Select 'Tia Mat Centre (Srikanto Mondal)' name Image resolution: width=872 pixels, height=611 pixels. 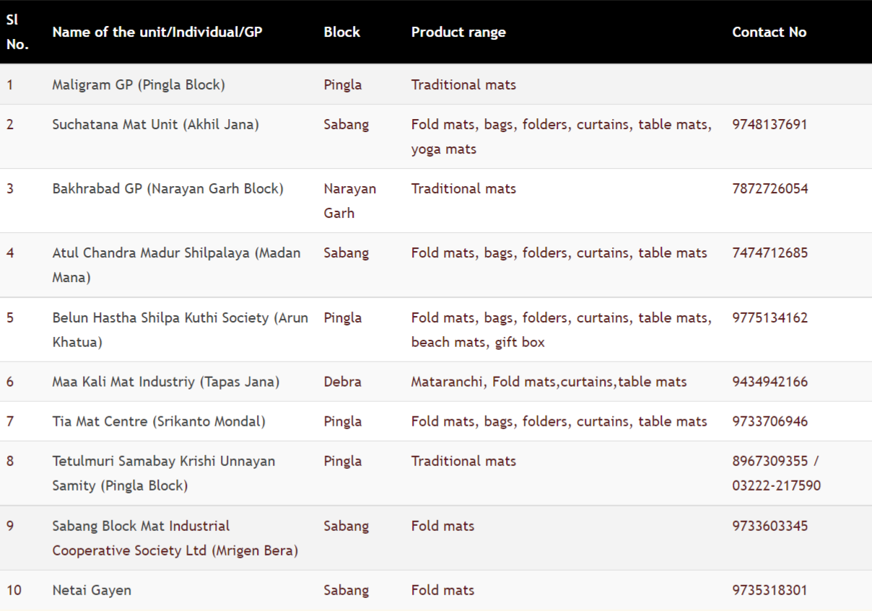(x=159, y=421)
